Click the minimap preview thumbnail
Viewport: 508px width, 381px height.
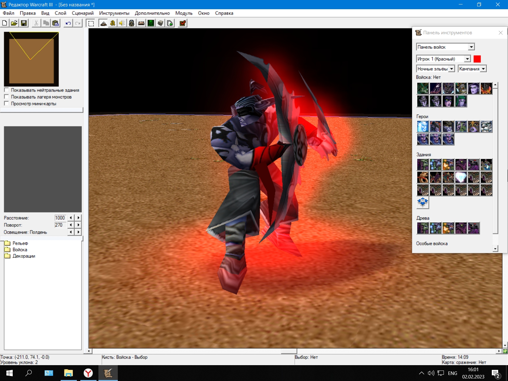(x=31, y=59)
